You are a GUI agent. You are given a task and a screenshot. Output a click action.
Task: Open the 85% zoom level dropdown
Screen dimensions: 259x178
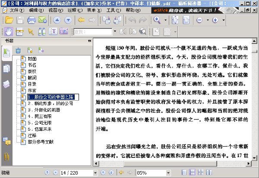coord(168,173)
